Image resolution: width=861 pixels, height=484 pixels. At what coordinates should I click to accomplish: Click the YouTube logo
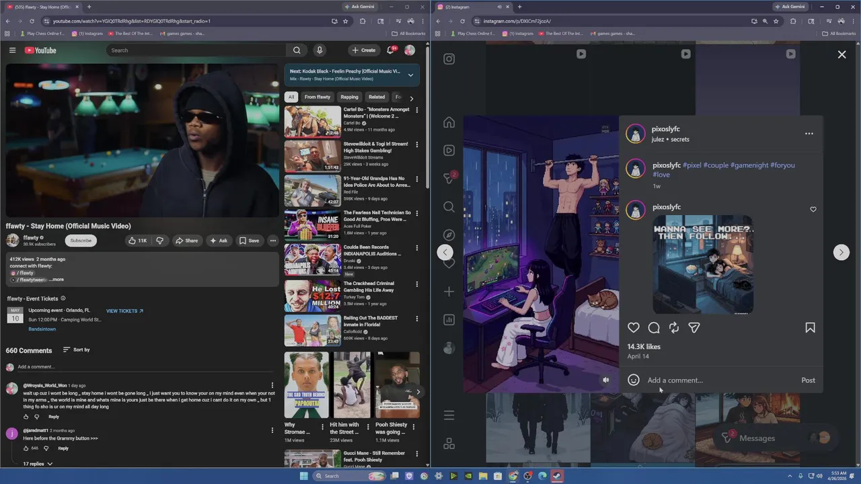[40, 50]
